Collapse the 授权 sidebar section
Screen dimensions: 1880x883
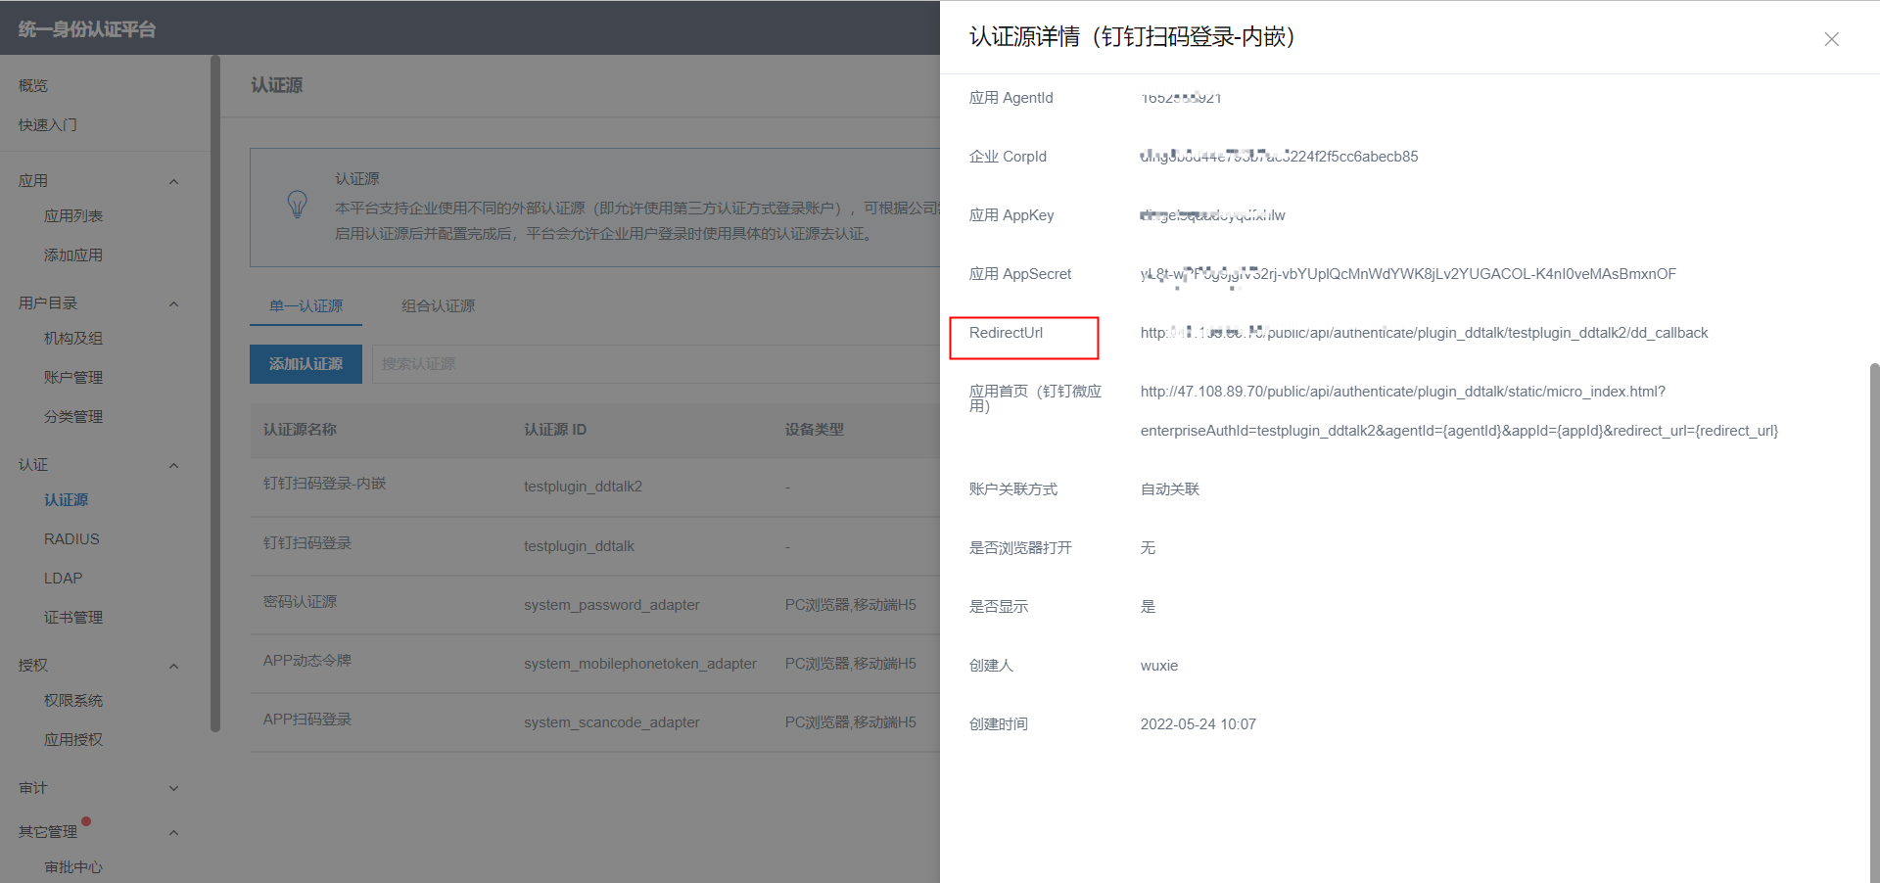pos(173,666)
